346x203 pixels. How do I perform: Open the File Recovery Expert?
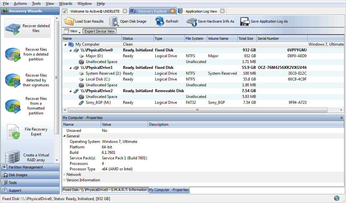tap(27, 131)
